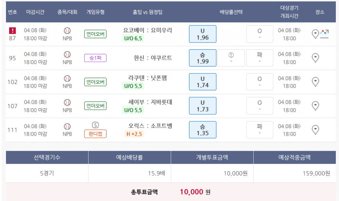Deselect the U 1.96 odds for match 87
This screenshot has width=339, height=201.
pos(203,34)
